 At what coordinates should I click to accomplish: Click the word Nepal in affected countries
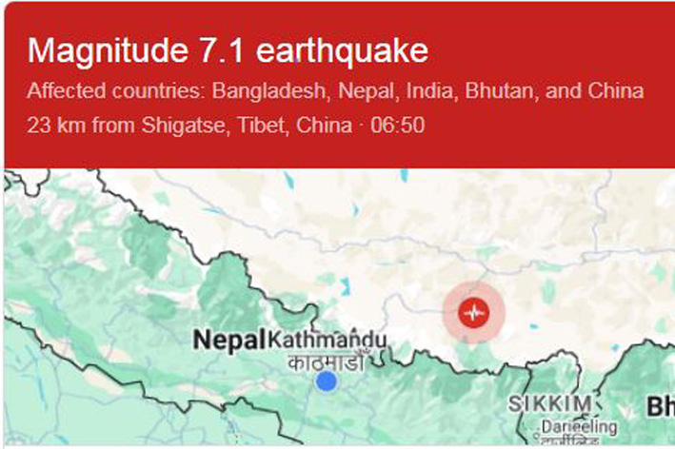(365, 92)
